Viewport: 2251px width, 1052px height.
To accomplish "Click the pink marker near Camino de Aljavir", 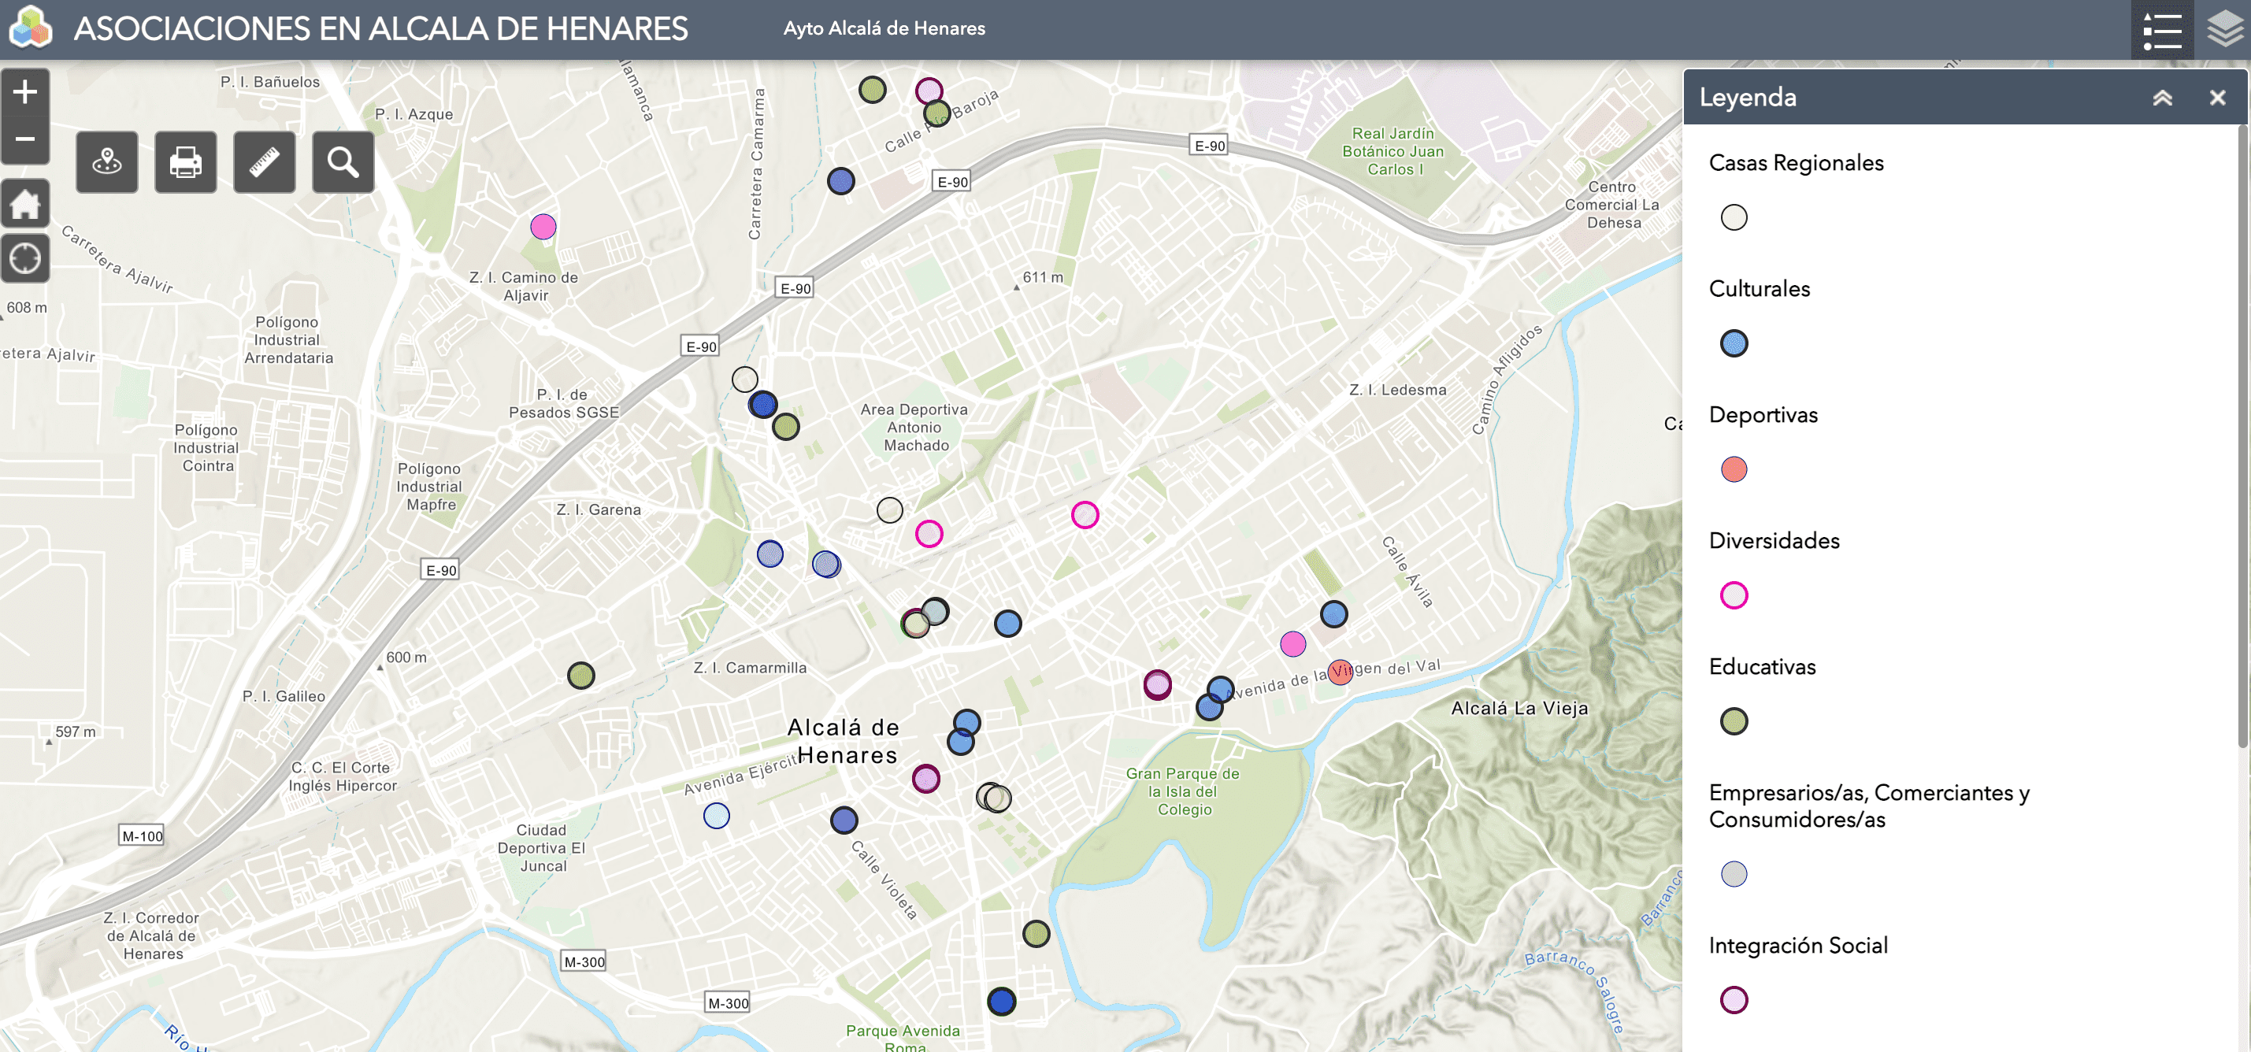I will [543, 228].
